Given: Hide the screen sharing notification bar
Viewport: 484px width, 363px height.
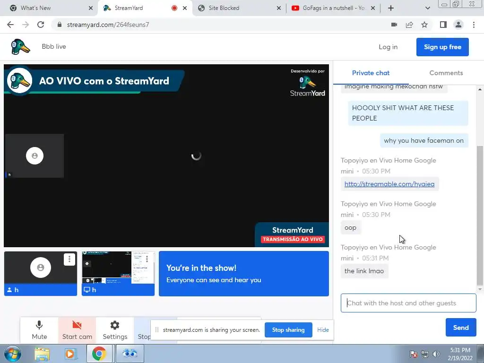Looking at the screenshot, I should [323, 330].
